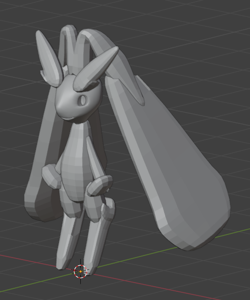
Task: Click the eye socket on the model's face
Action: (x=83, y=100)
